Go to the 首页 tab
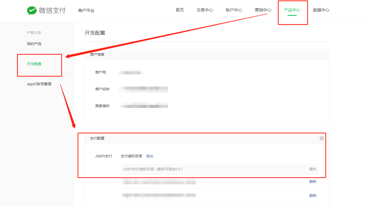Viewport: 366px width, 207px height. coord(180,10)
